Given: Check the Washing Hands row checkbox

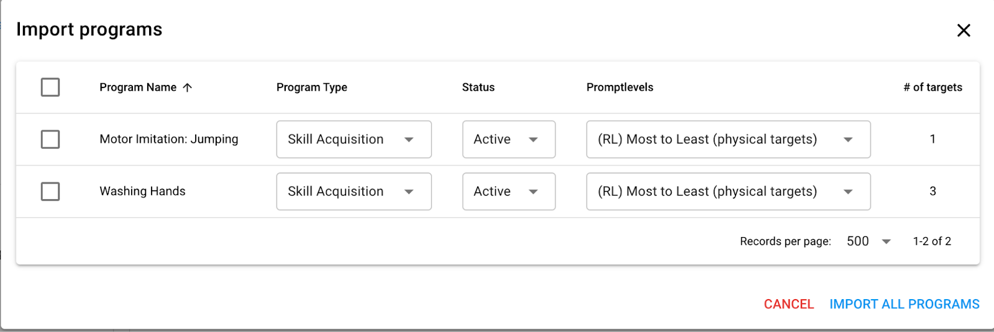Looking at the screenshot, I should click(x=50, y=191).
